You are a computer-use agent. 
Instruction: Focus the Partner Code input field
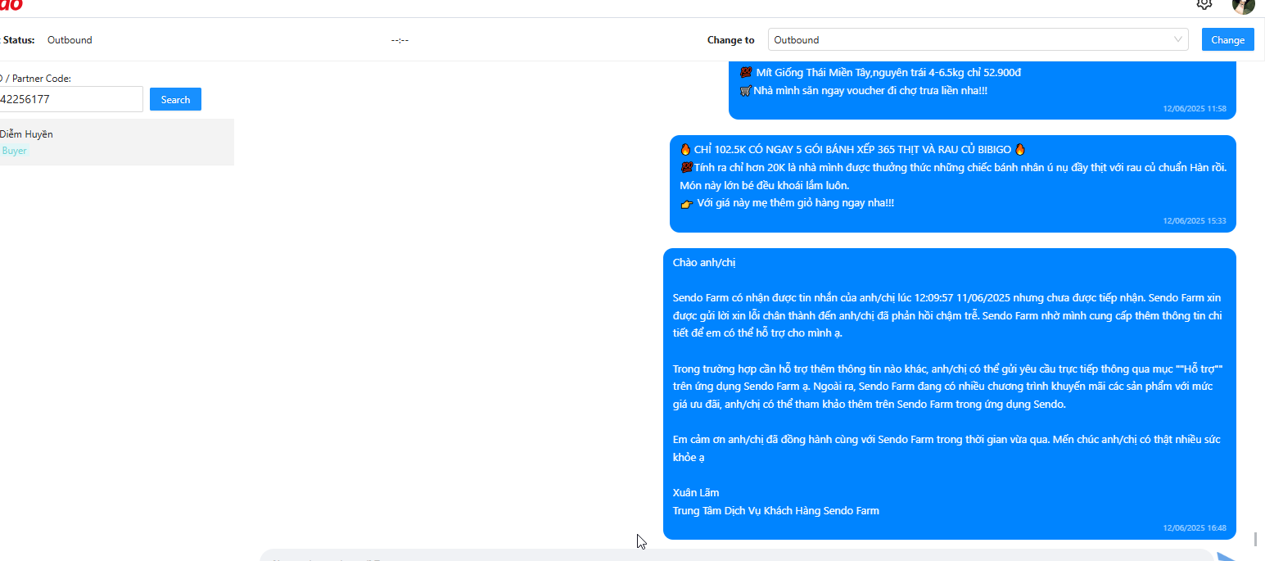(x=71, y=99)
